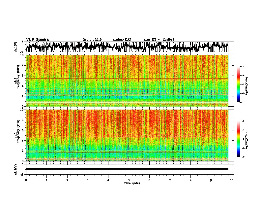Click the "9" tick on the time axis
The height and width of the screenshot is (202, 261).
pyautogui.click(x=211, y=180)
